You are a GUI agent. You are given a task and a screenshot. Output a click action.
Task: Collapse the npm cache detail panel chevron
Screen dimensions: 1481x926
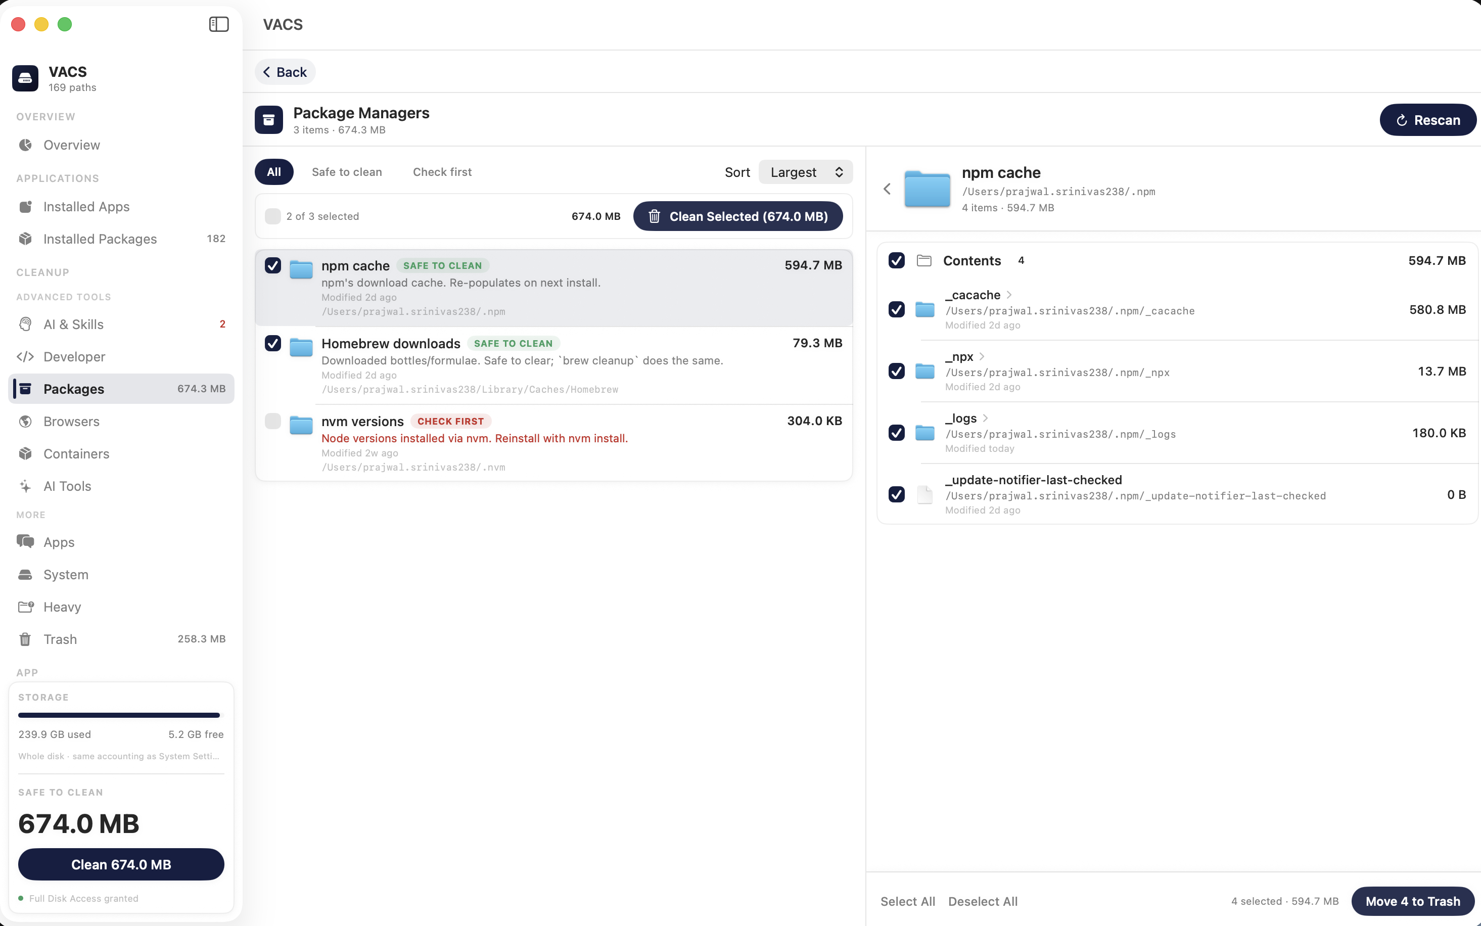pos(887,189)
